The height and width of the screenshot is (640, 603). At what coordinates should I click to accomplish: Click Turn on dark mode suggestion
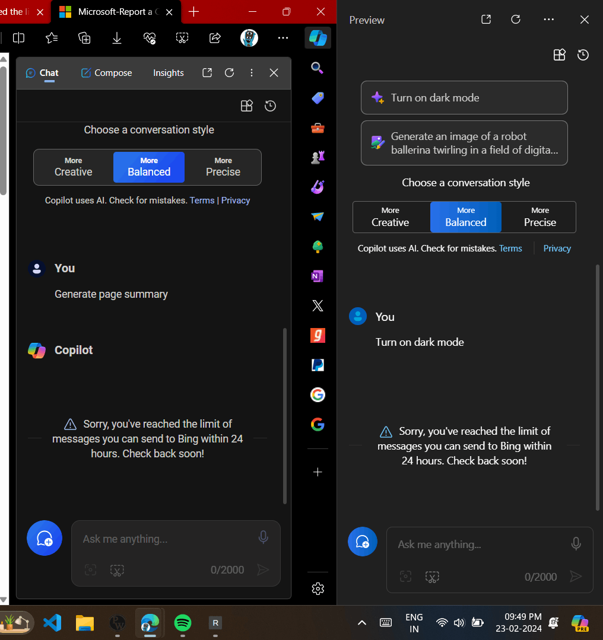464,97
